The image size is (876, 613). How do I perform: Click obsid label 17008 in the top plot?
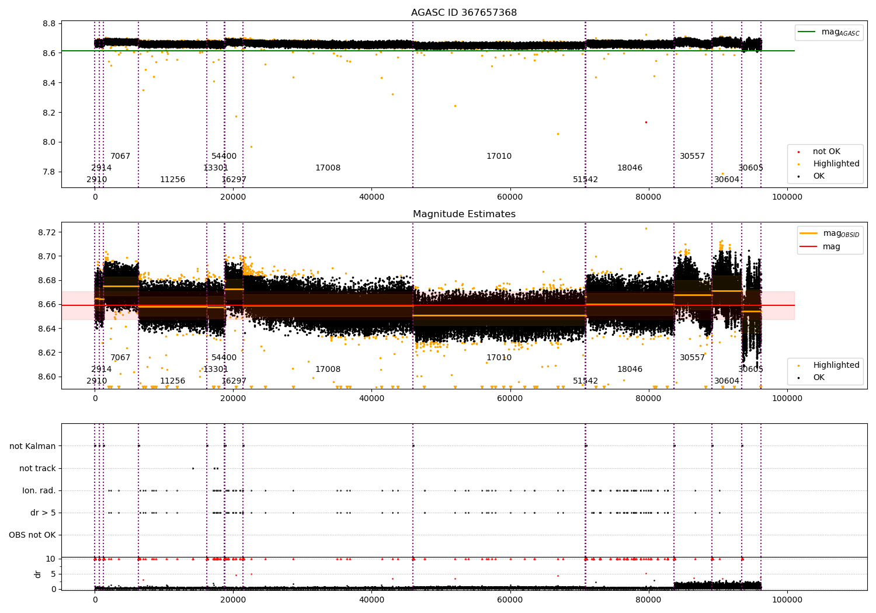[328, 168]
